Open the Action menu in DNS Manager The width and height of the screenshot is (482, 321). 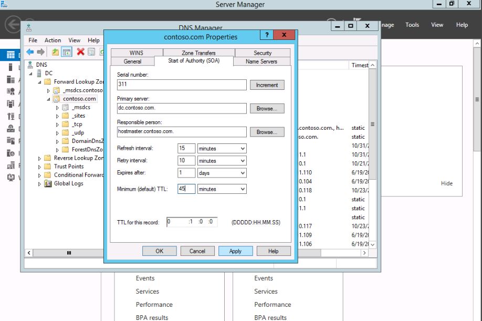53,40
